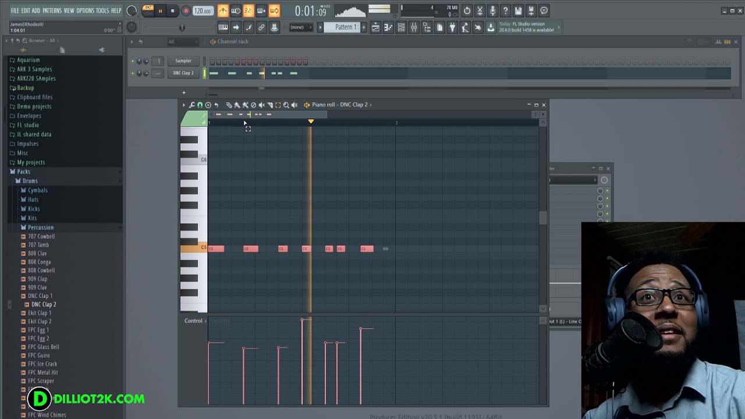
Task: Select 808 Cowbell sample in browser
Action: click(41, 271)
